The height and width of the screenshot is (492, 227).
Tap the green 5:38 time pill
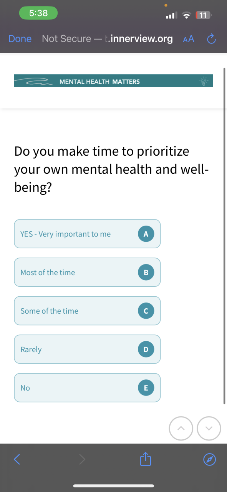(x=38, y=13)
